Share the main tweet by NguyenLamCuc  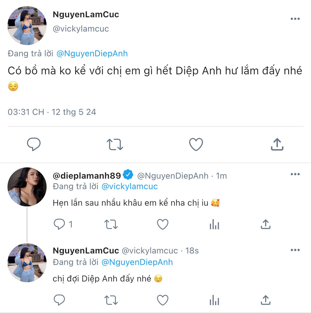277,144
